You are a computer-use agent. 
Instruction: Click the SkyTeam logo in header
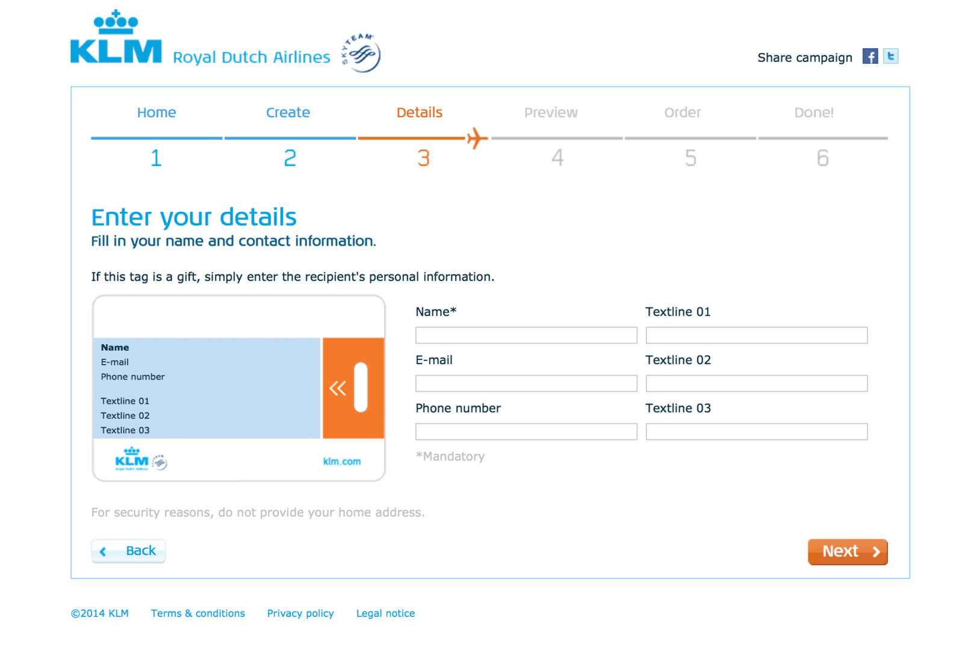tap(361, 53)
